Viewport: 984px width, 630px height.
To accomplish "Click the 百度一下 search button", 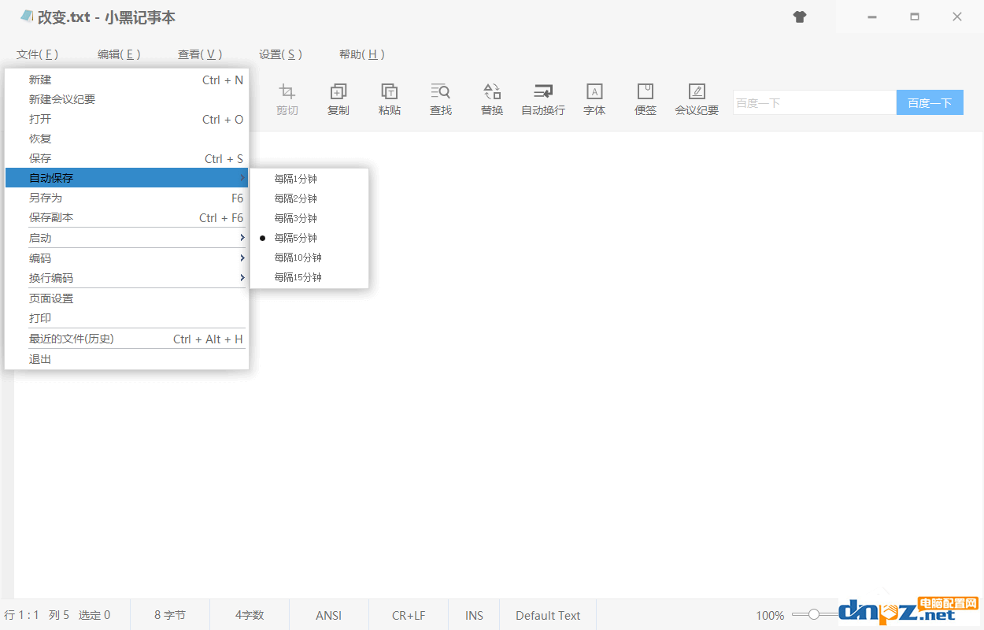I will click(x=930, y=102).
